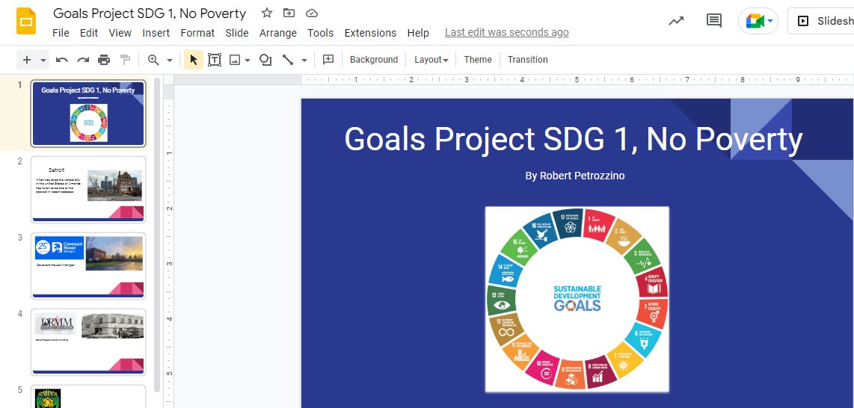Insert a text box

click(215, 60)
